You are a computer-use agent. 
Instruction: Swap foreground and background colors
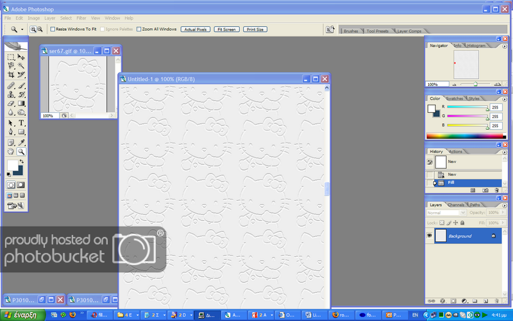tap(22, 160)
